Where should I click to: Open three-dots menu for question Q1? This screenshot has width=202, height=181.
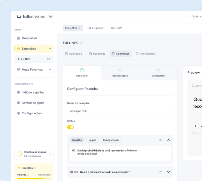pos(160,140)
